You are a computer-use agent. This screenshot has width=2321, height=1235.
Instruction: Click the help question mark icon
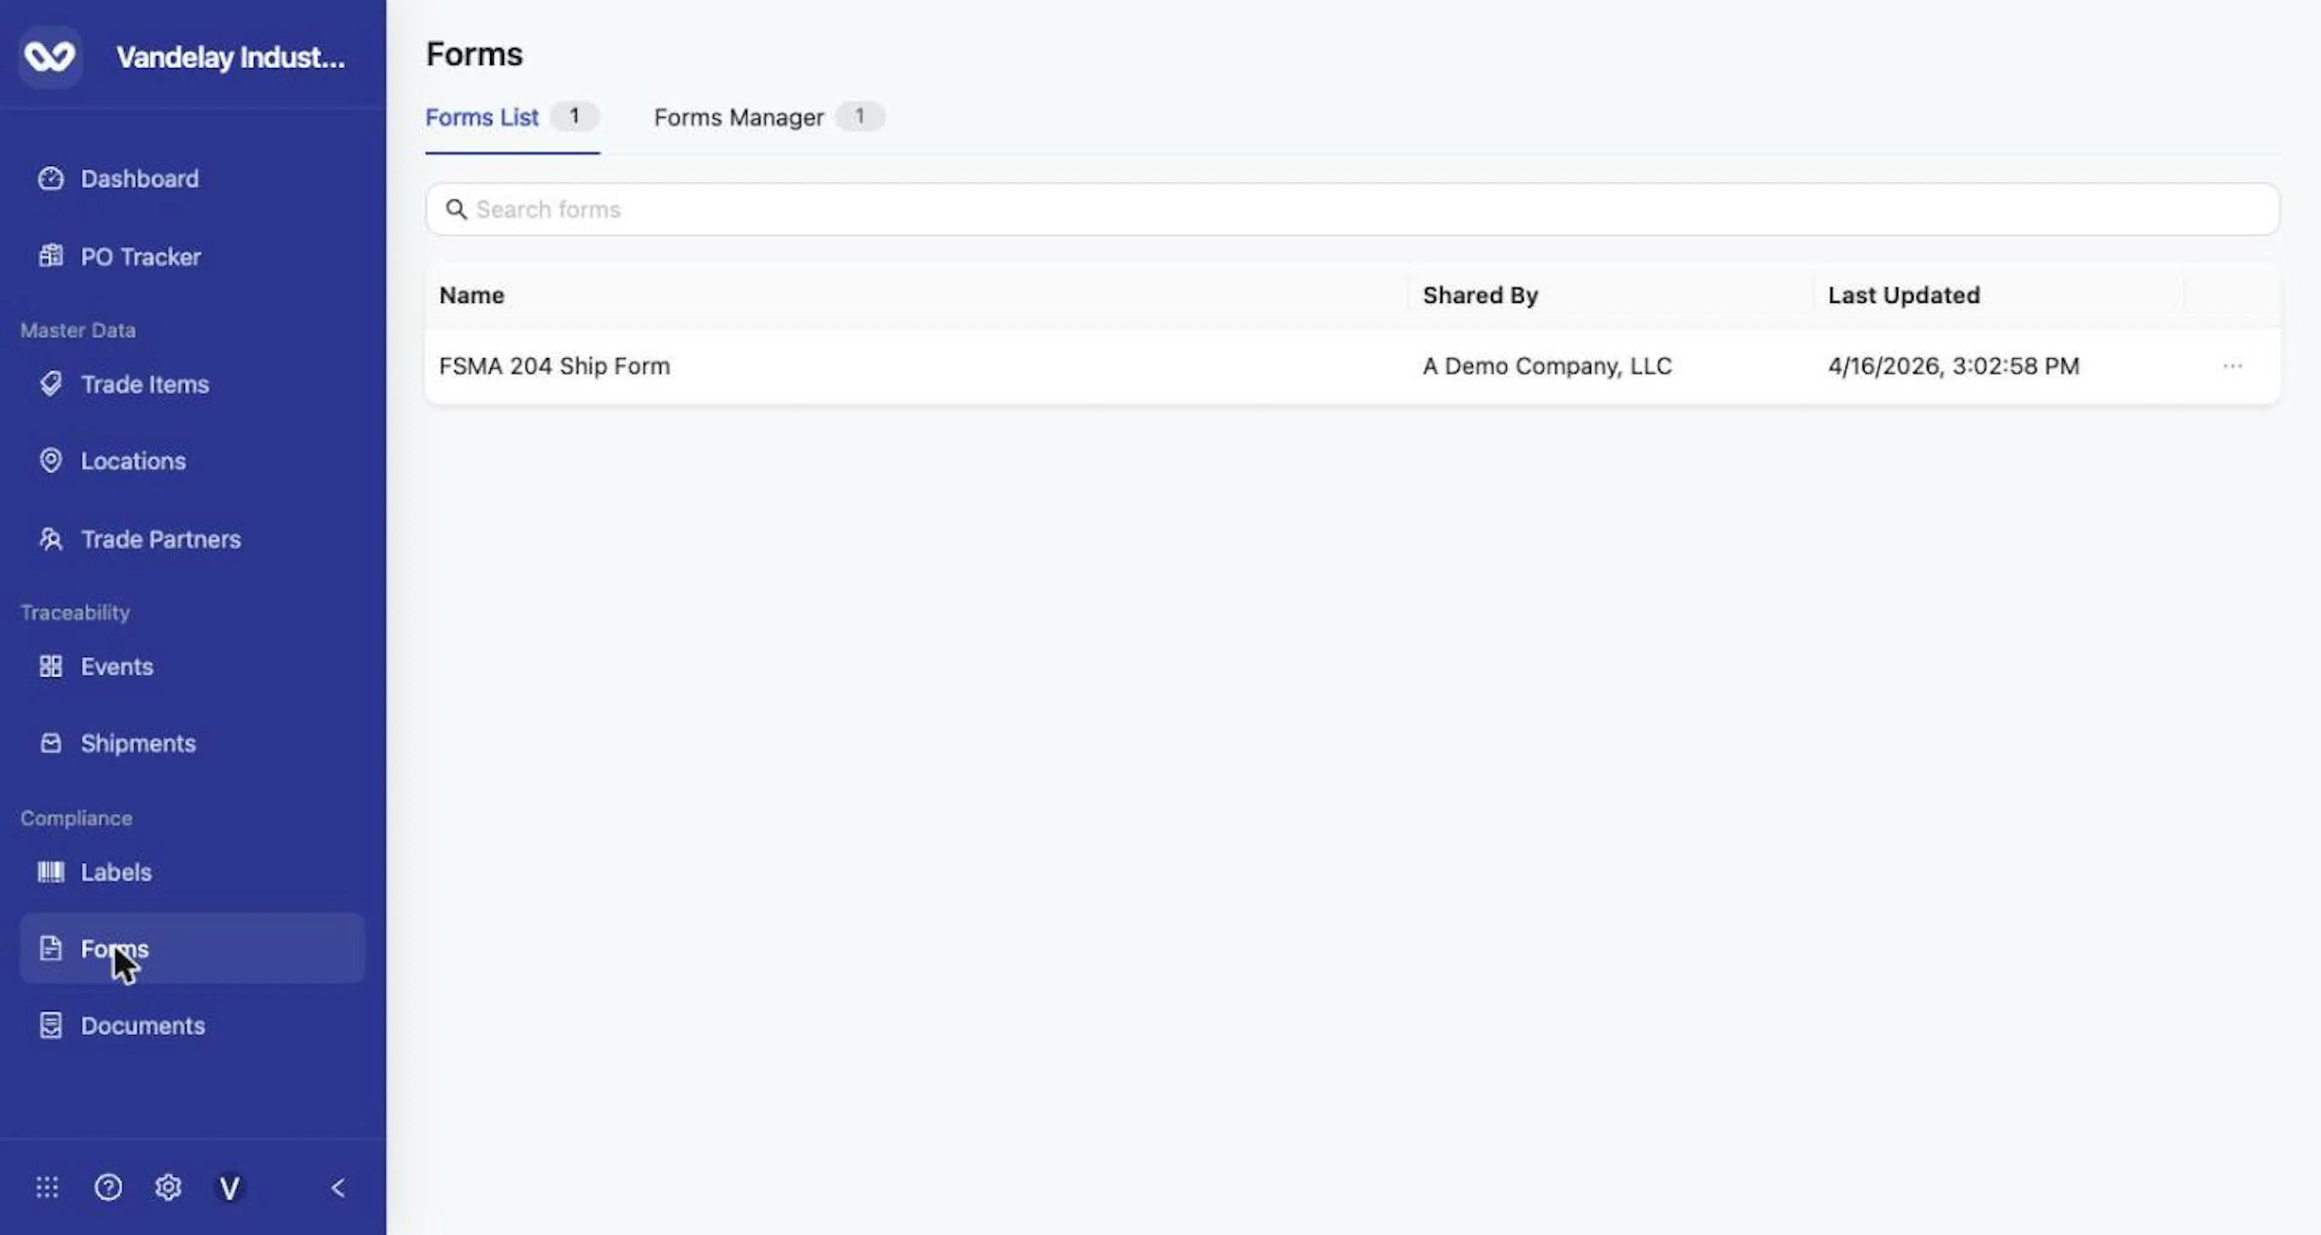108,1187
